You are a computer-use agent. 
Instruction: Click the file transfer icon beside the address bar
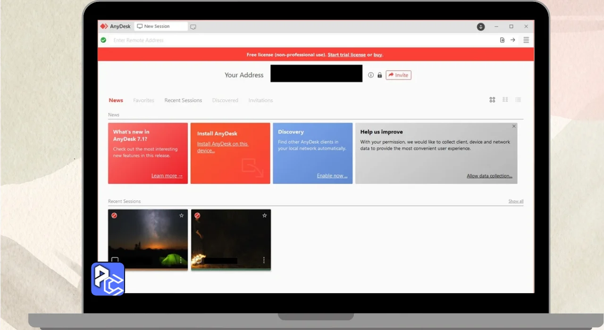pyautogui.click(x=502, y=40)
